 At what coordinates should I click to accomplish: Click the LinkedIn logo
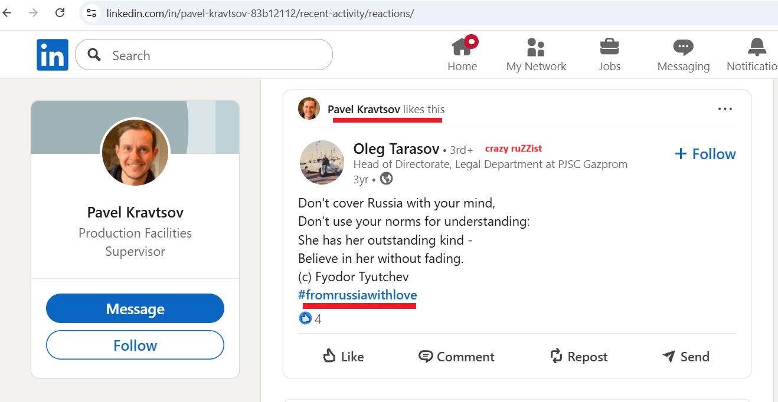(x=52, y=54)
